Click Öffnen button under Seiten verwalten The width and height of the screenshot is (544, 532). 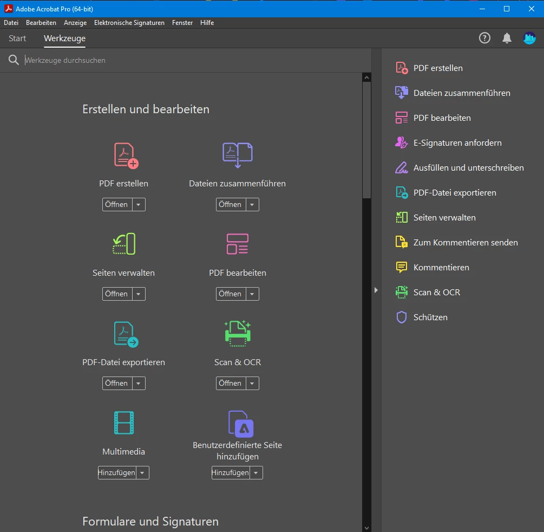click(117, 294)
